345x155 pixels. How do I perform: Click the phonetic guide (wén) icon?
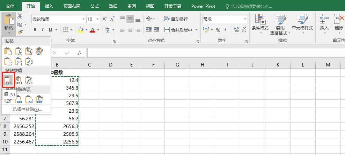point(108,30)
